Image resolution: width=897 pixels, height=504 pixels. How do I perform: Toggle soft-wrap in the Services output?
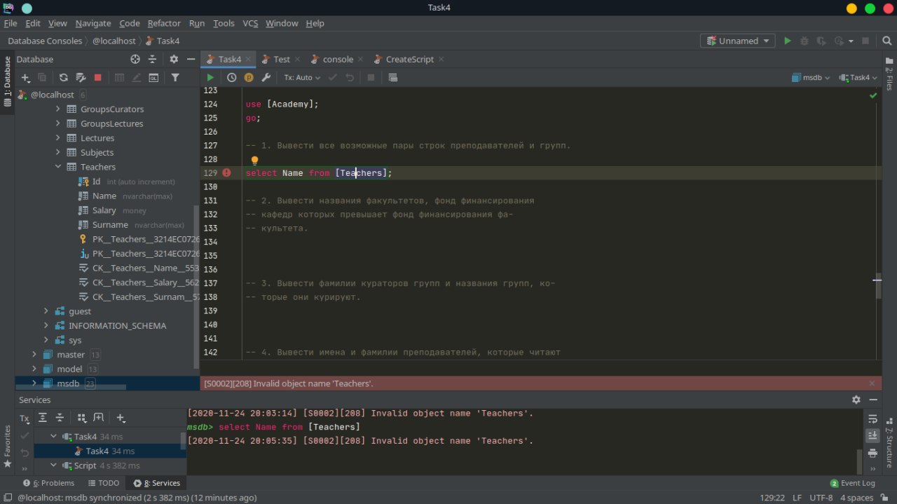coord(872,419)
